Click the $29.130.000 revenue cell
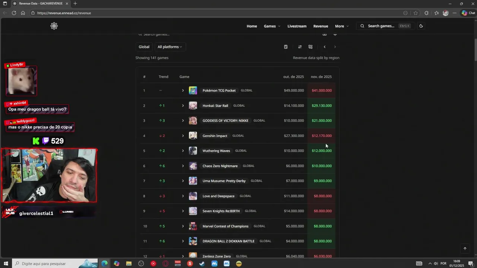The height and width of the screenshot is (268, 477). (322, 106)
